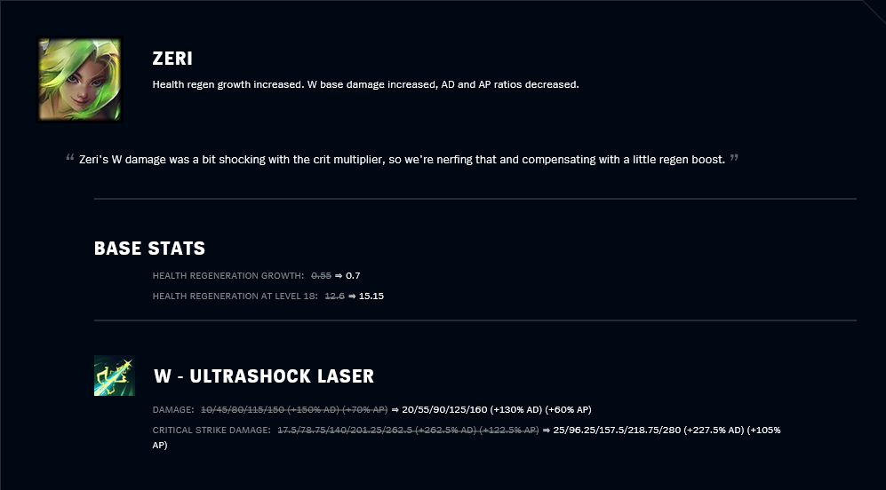The image size is (886, 490).
Task: Click the Zeri change summary sentence
Action: point(365,84)
